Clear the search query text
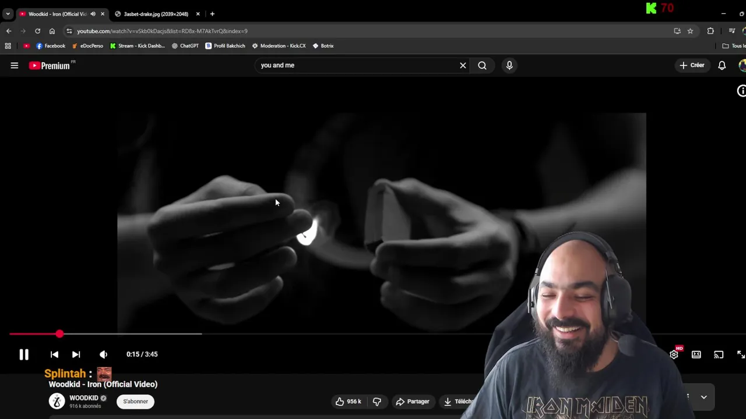 coord(463,65)
